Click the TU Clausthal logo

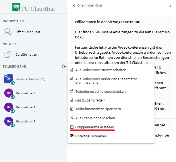coord(34,7)
